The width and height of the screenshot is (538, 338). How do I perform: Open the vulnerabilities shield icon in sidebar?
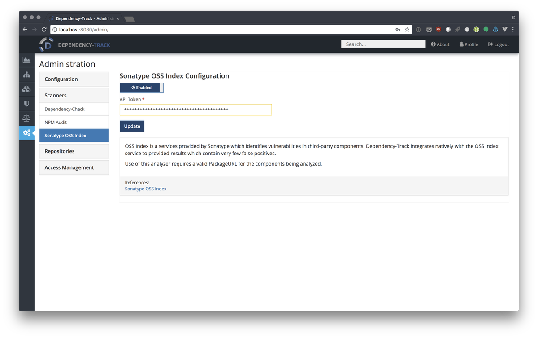26,104
